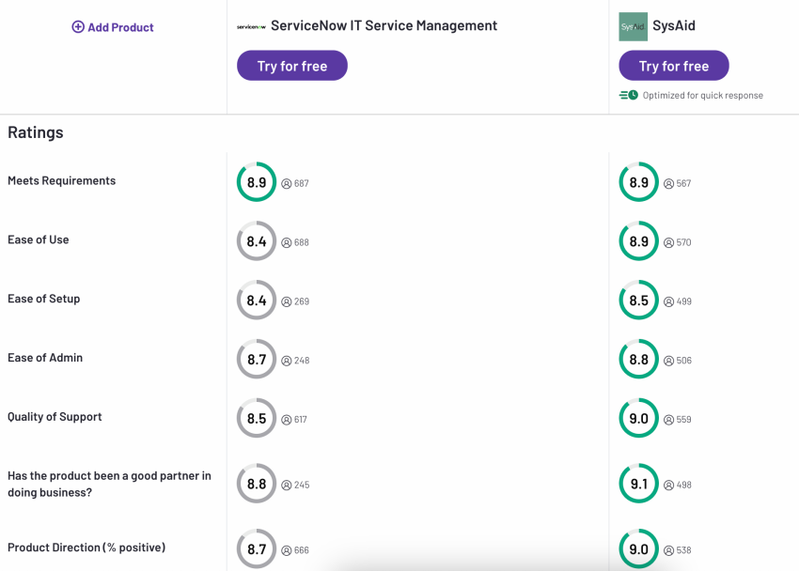799x571 pixels.
Task: Click the Ratings section heading
Action: coord(36,132)
